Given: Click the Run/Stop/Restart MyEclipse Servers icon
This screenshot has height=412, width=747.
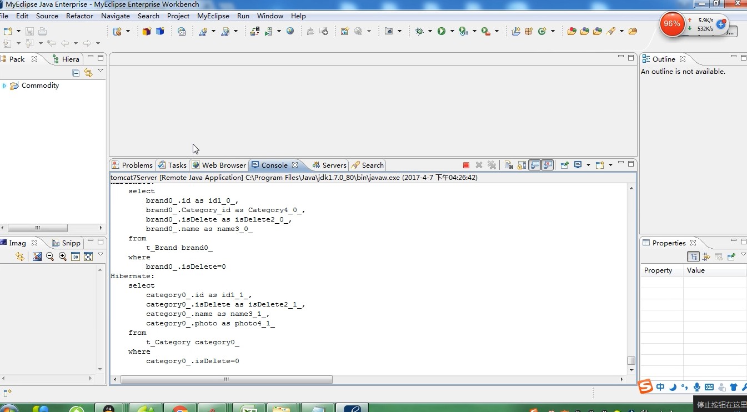Looking at the screenshot, I should pyautogui.click(x=269, y=31).
